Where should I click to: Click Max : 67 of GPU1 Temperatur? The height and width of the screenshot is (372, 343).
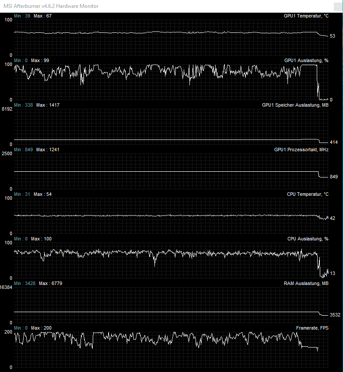42,16
